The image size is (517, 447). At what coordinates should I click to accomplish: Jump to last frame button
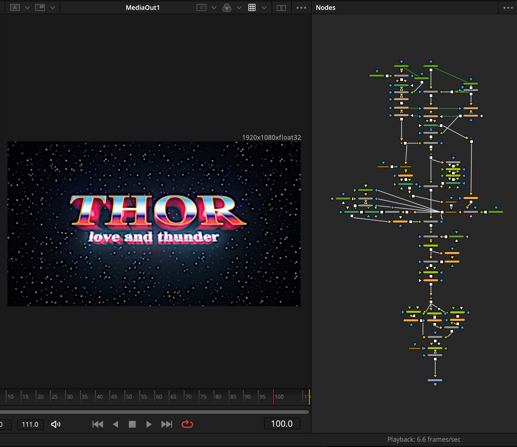166,424
